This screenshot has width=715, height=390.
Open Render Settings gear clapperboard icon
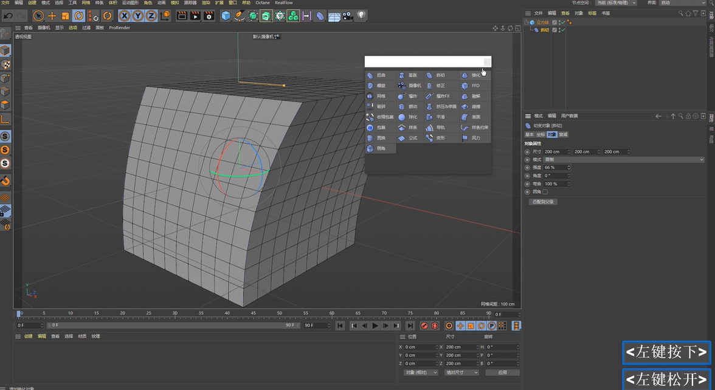tap(209, 16)
